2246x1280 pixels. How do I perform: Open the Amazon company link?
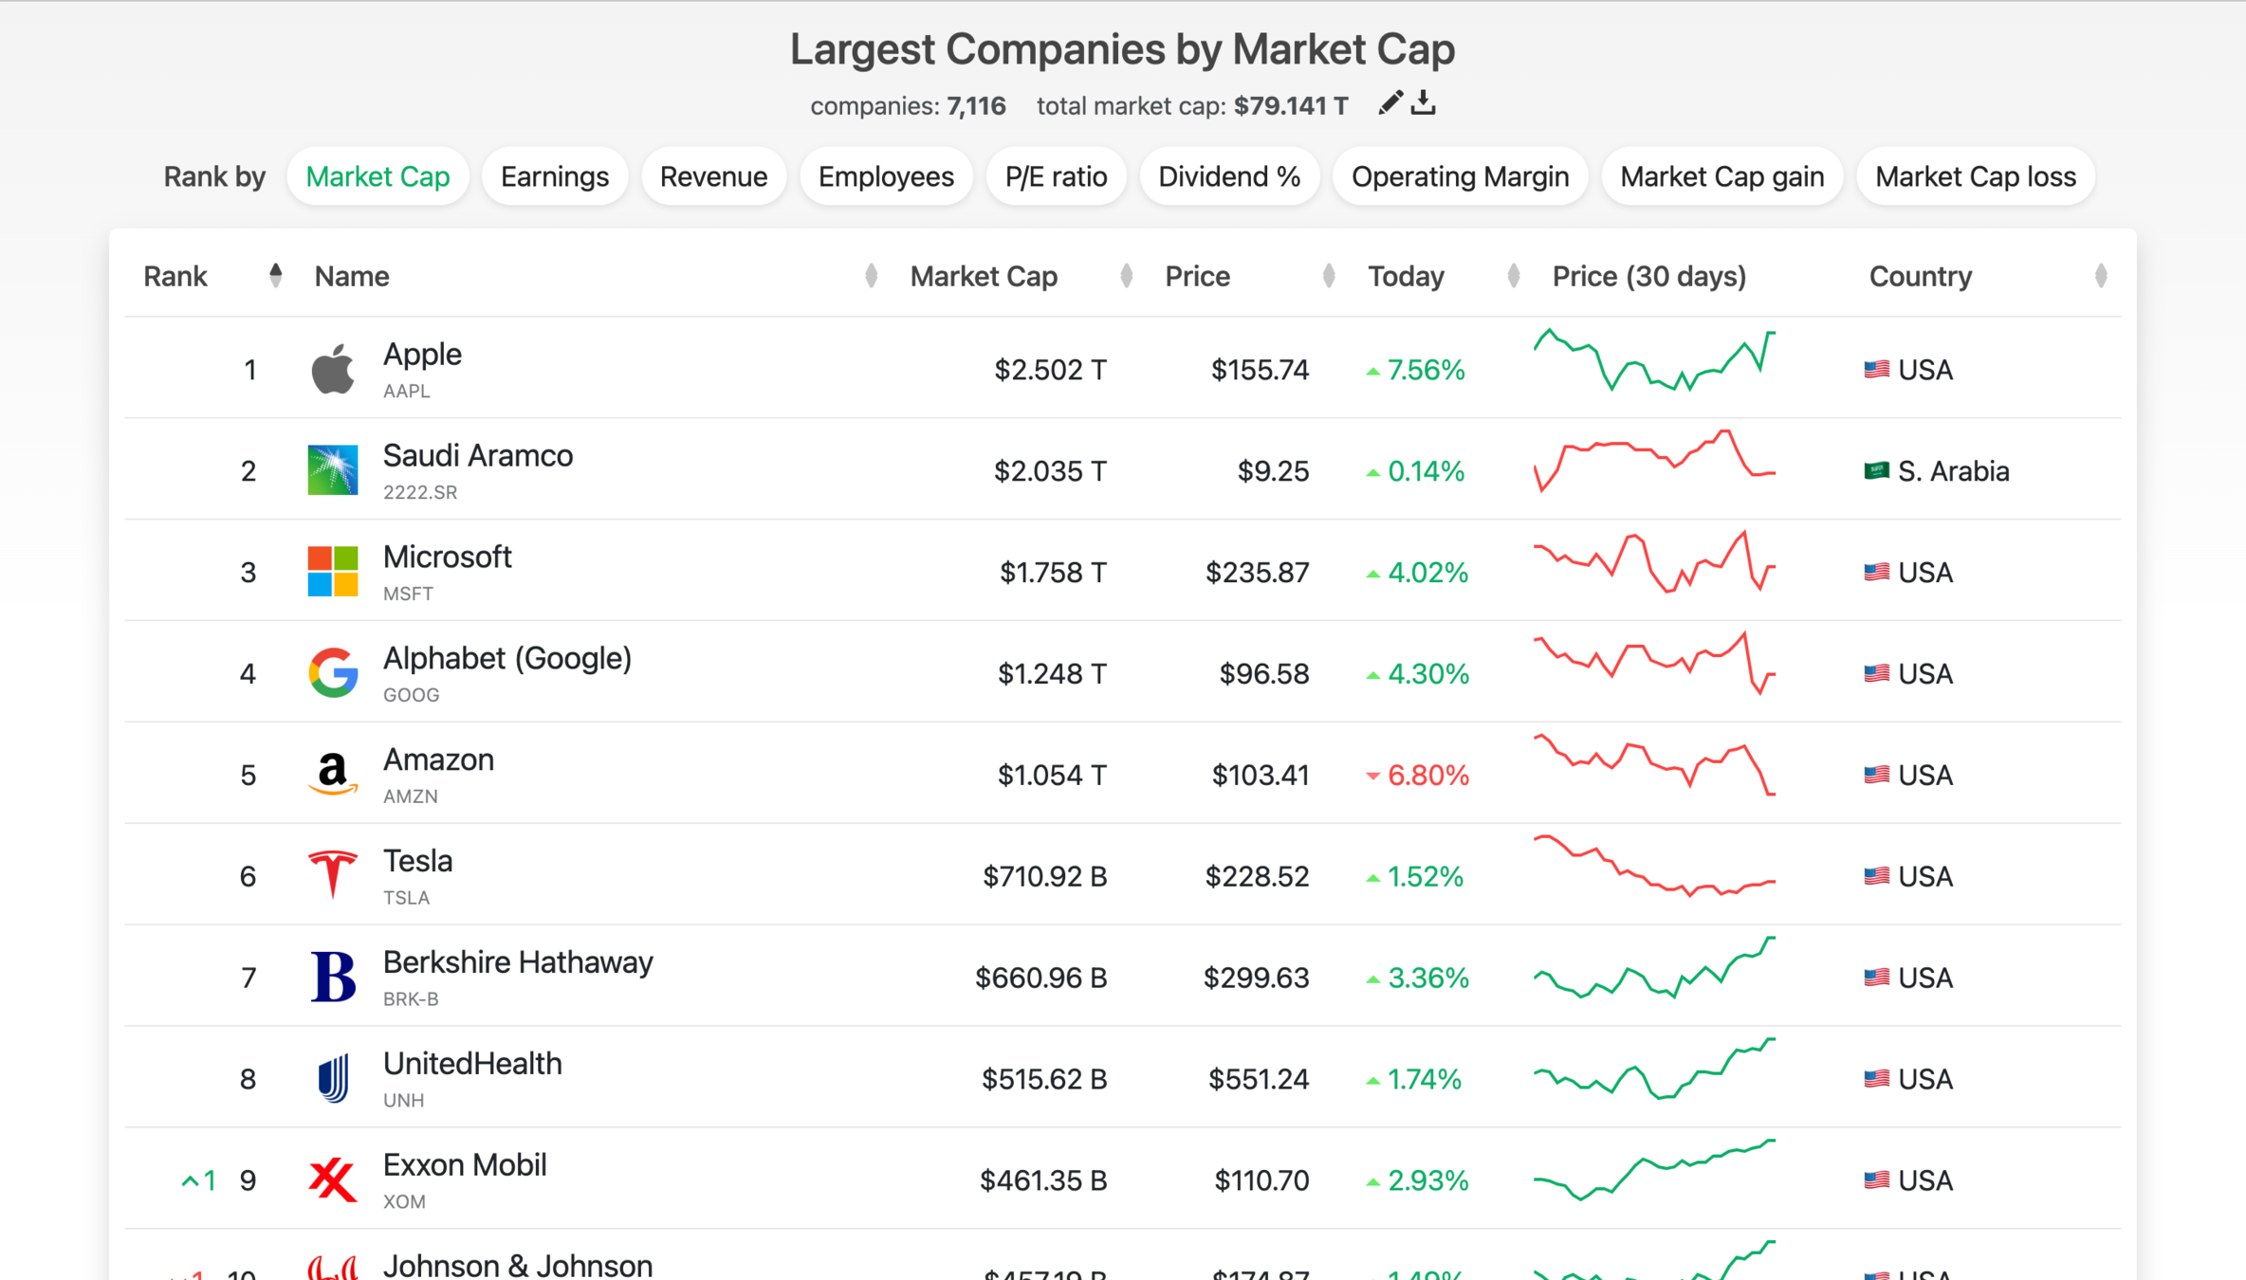[438, 760]
